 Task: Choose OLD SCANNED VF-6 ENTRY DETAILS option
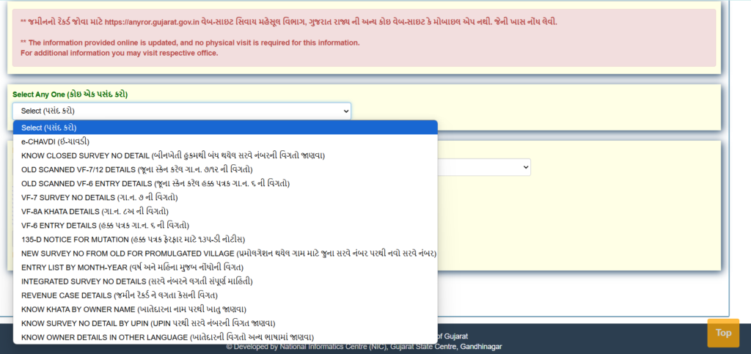point(225,183)
